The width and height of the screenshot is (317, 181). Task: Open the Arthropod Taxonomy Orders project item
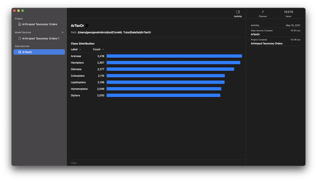[x=40, y=25]
